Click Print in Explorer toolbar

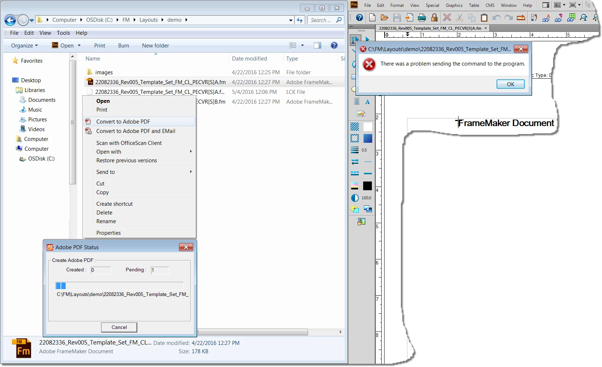[99, 45]
